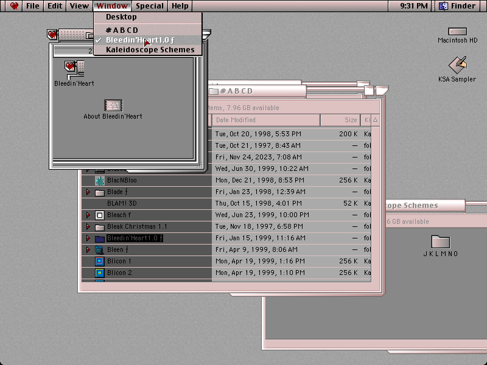Click the 52 K size of BLAM! 3D
This screenshot has width=487, height=365.
pyautogui.click(x=351, y=203)
